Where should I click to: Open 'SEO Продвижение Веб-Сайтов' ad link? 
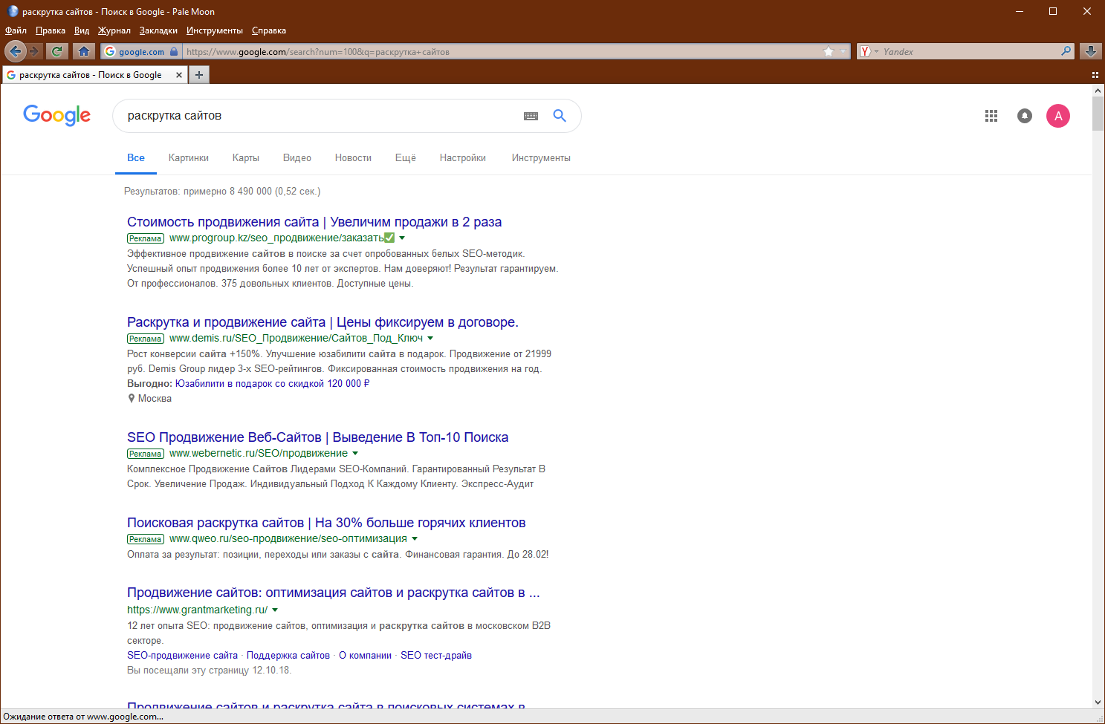coord(318,437)
